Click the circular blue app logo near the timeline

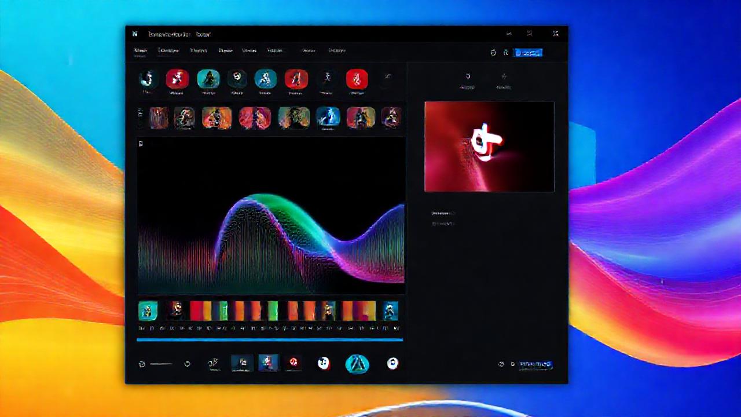click(357, 363)
